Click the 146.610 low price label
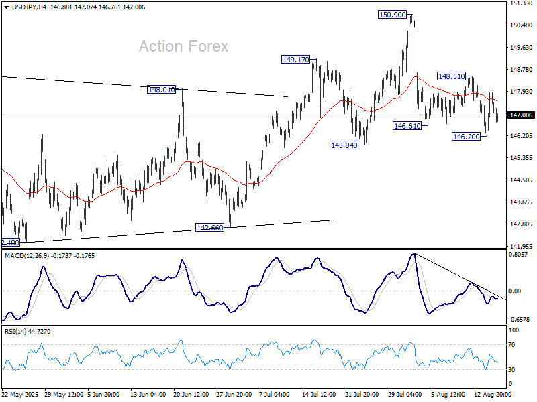This screenshot has width=537, height=402. pyautogui.click(x=407, y=125)
